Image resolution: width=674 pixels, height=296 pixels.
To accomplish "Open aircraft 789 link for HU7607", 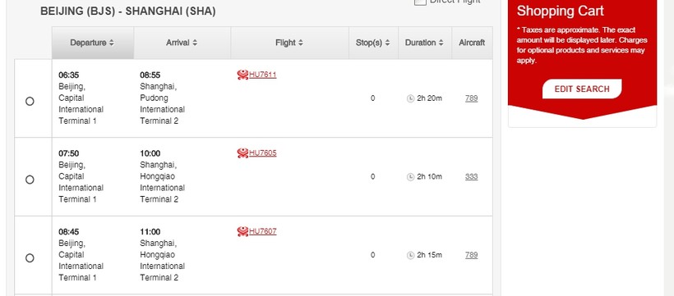I will pyautogui.click(x=471, y=255).
